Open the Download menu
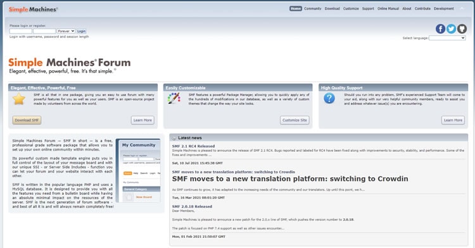 tap(332, 8)
